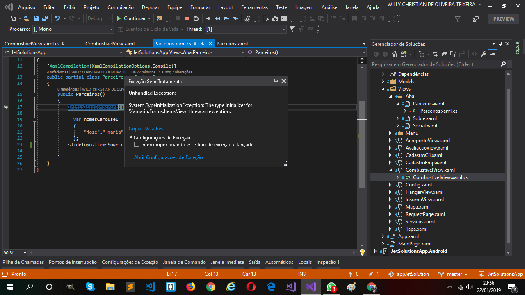Open the Compilação menu
Screen dimensions: 525x295
121,7
